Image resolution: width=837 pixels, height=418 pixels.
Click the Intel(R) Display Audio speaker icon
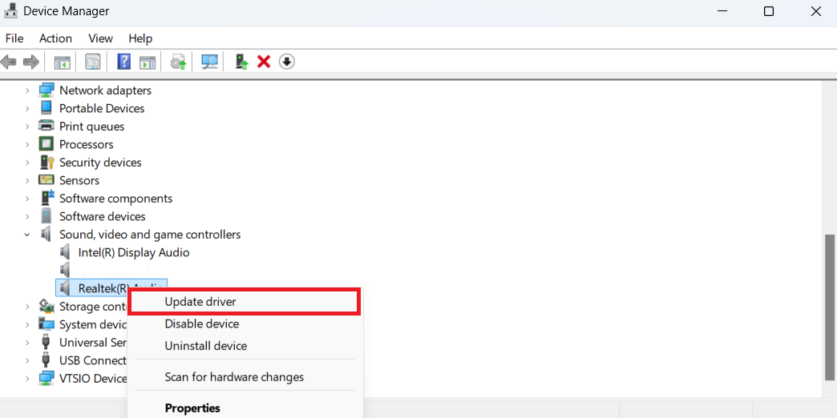point(65,252)
